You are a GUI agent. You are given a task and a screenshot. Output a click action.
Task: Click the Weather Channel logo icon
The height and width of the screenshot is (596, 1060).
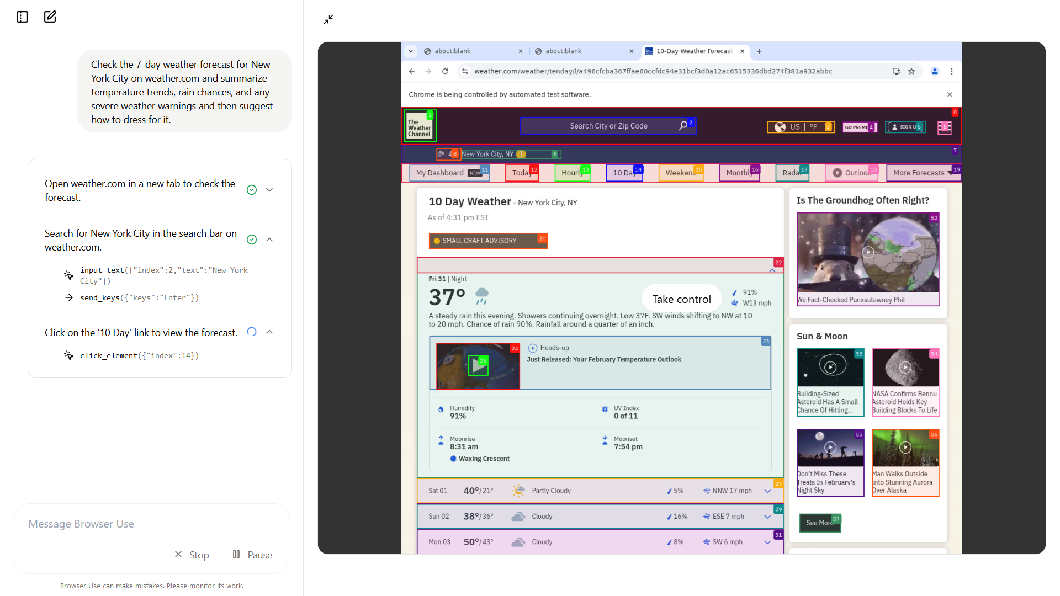(x=420, y=126)
